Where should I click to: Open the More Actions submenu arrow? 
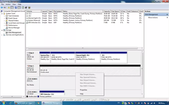(x=167, y=17)
